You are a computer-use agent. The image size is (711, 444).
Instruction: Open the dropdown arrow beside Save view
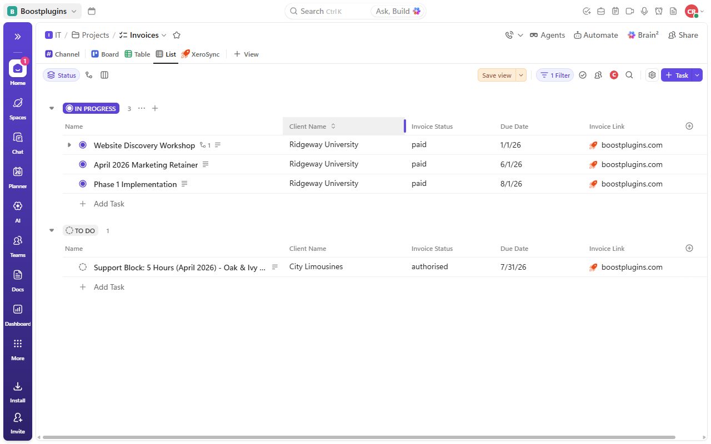click(521, 75)
